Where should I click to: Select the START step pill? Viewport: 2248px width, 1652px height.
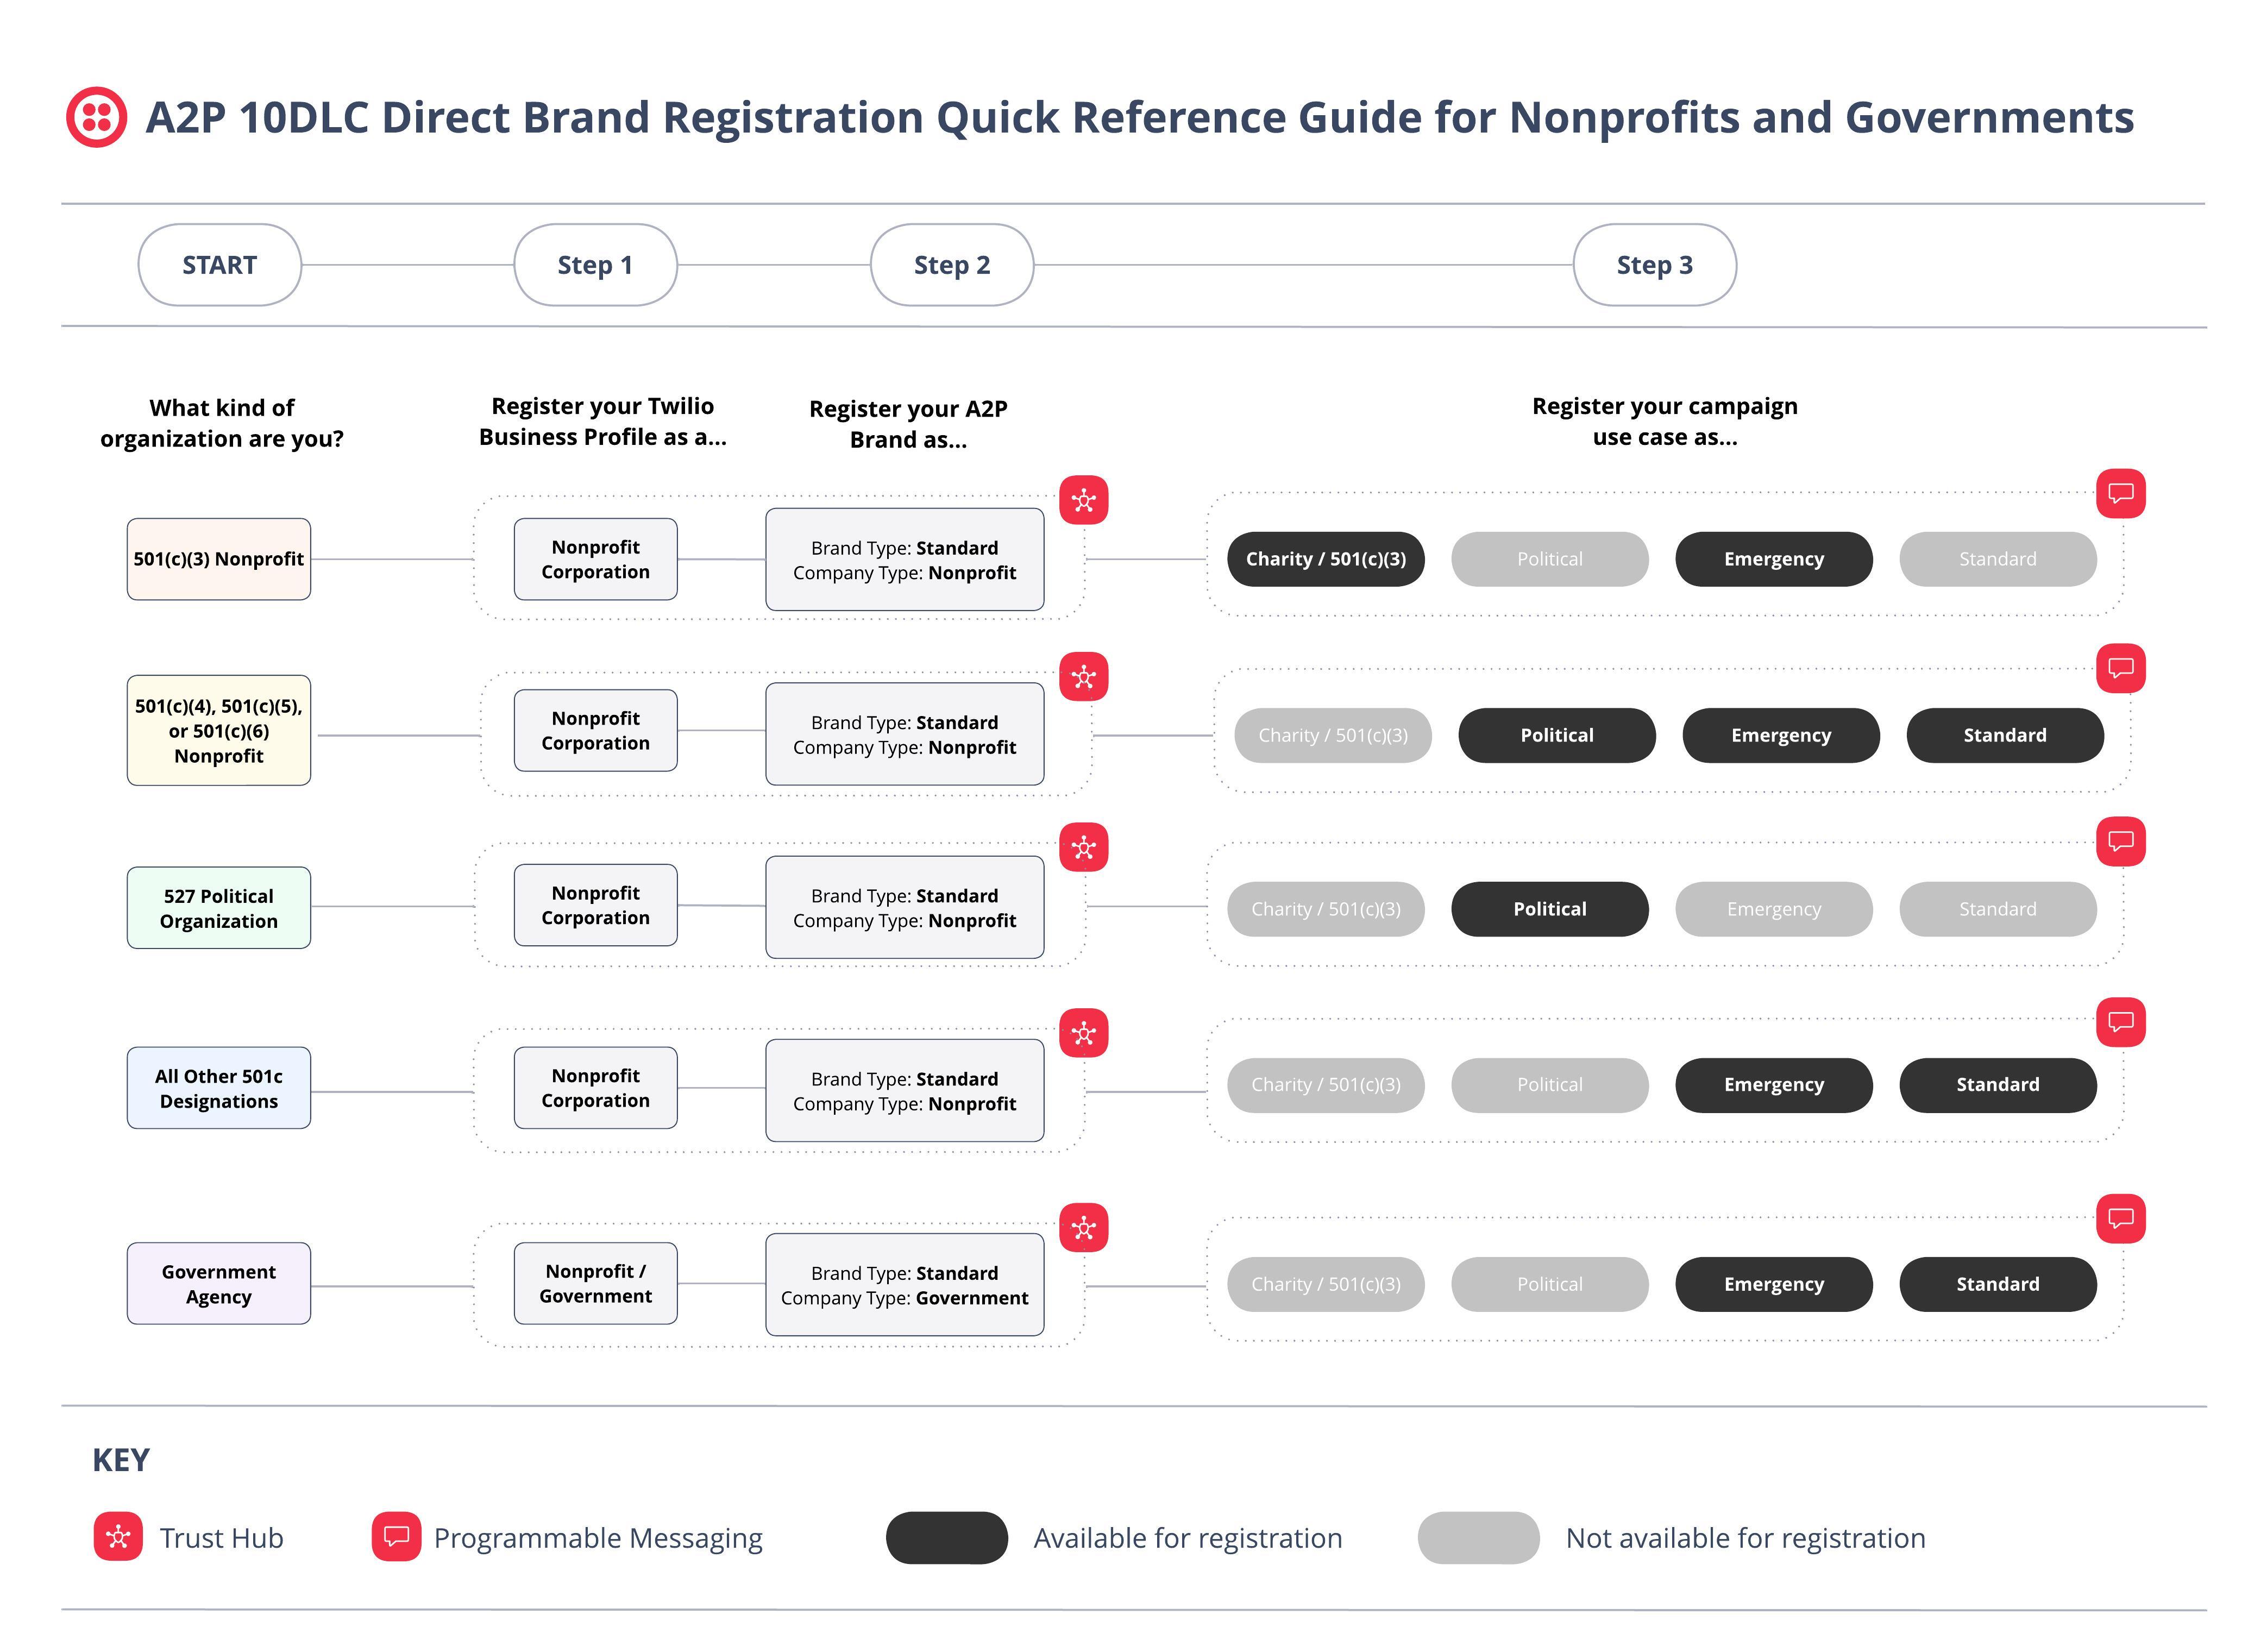[x=219, y=265]
